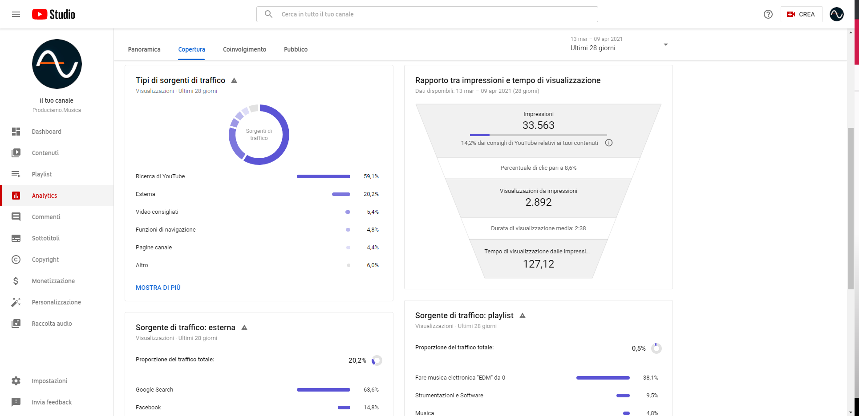Image resolution: width=859 pixels, height=416 pixels.
Task: Click the date range dropdown arrow
Action: (666, 44)
